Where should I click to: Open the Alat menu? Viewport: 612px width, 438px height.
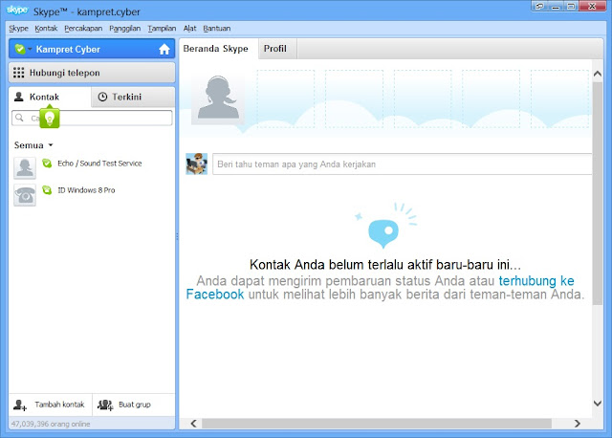pyautogui.click(x=189, y=29)
